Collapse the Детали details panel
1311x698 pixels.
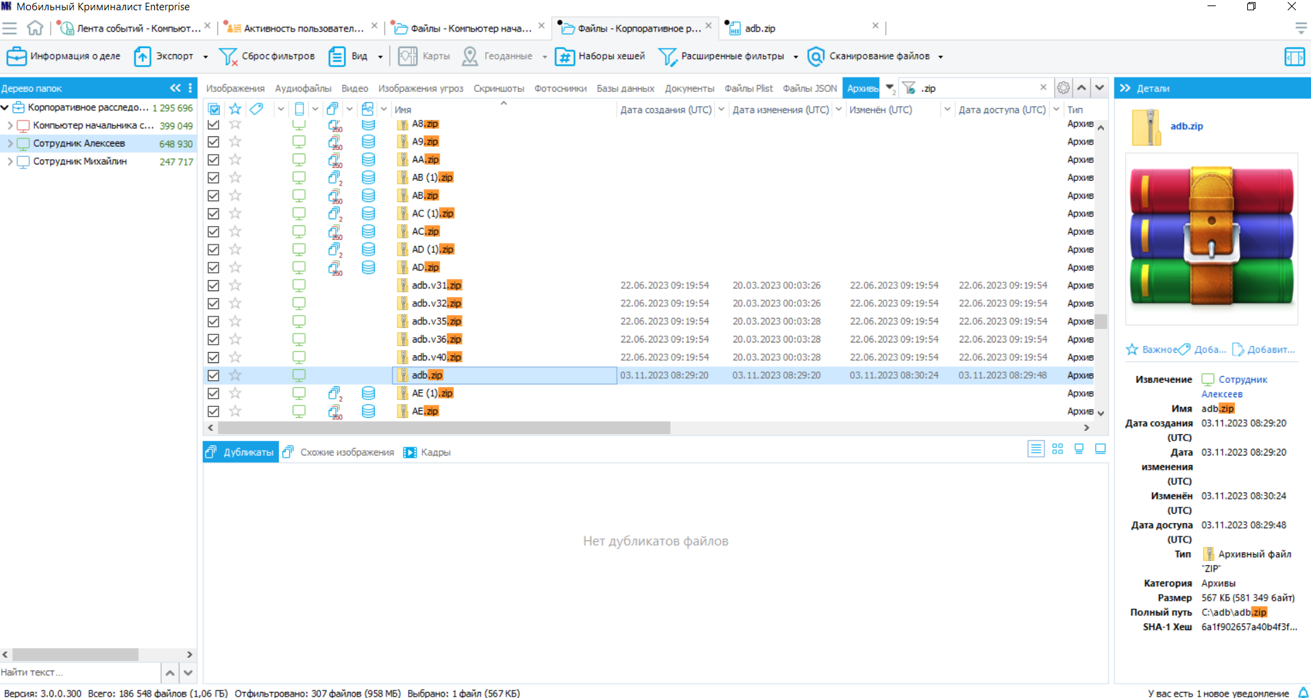(1125, 88)
